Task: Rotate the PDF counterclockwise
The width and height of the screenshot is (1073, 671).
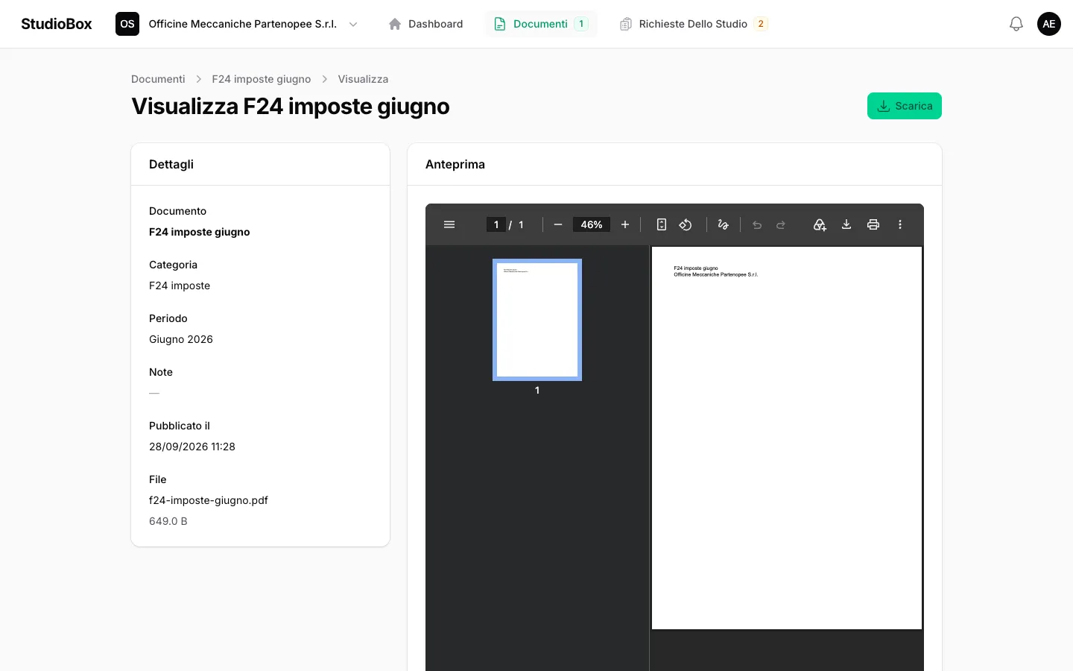Action: 686,224
